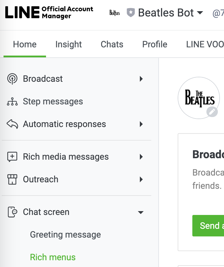Click the Automatic responses reply arrow icon

coord(12,124)
